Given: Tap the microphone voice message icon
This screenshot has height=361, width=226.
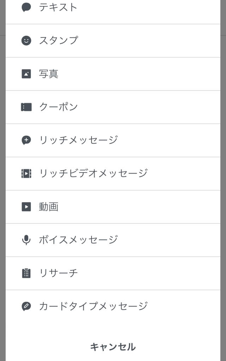Looking at the screenshot, I should [26, 240].
